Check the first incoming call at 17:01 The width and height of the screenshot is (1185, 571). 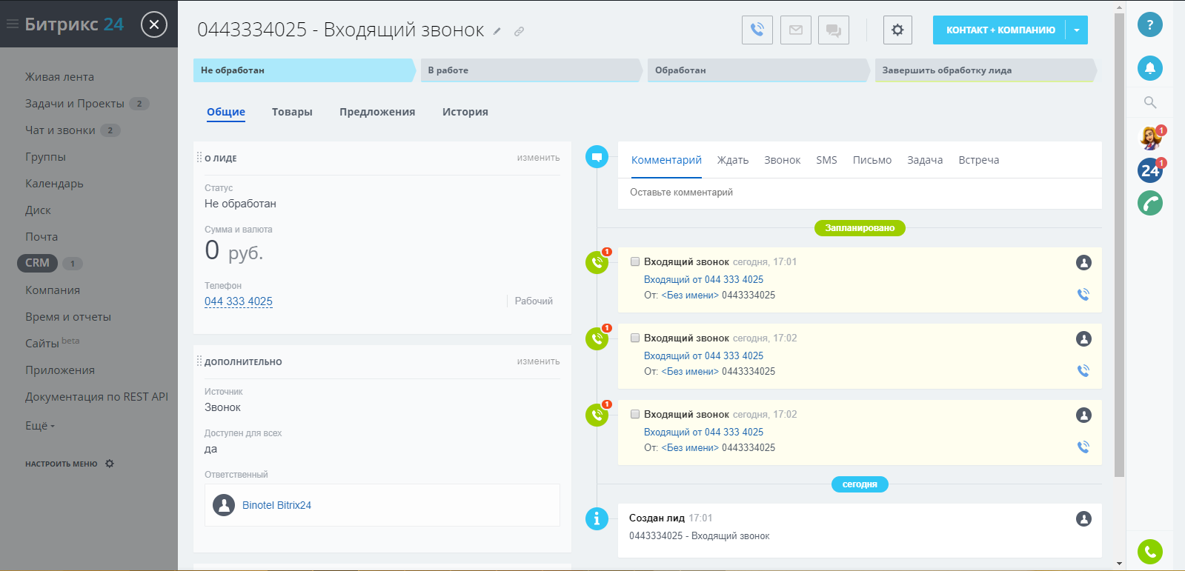tap(635, 261)
